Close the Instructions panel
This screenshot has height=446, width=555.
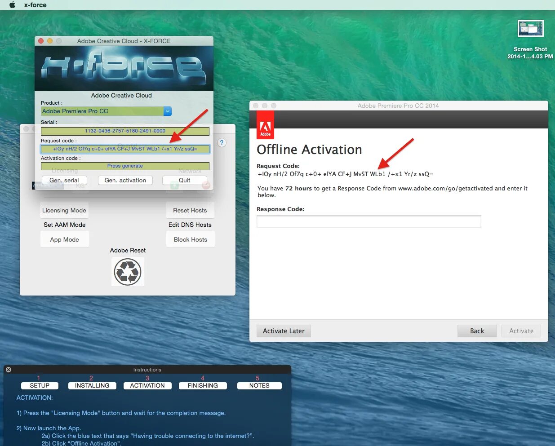[9, 370]
